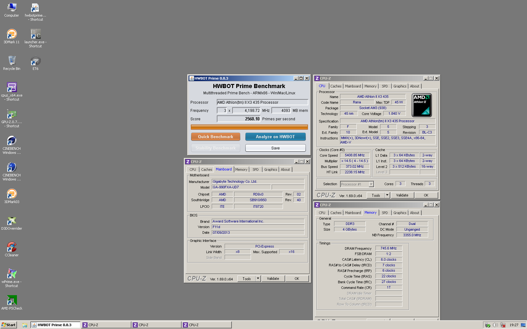
Task: Click the CAS# Latency value 6.0 clocks
Action: [389, 259]
